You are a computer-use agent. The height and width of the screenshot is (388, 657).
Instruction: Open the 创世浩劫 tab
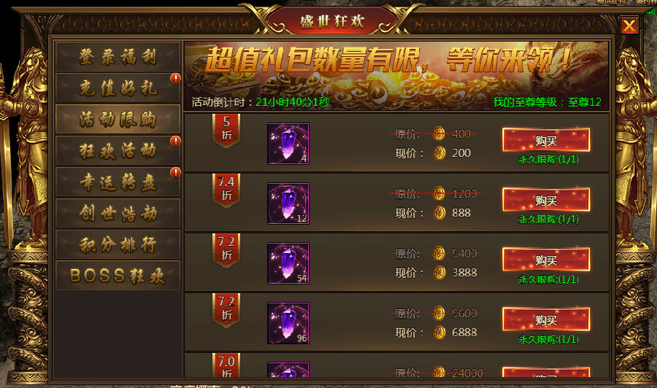pyautogui.click(x=118, y=213)
